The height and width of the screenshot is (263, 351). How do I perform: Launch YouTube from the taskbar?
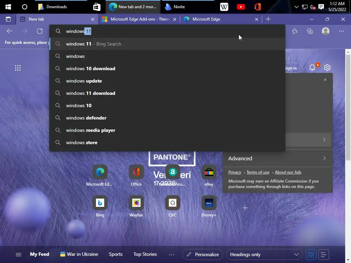click(x=241, y=7)
